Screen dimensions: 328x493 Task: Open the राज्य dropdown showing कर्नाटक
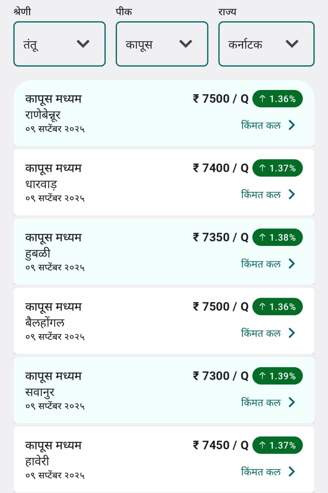266,44
